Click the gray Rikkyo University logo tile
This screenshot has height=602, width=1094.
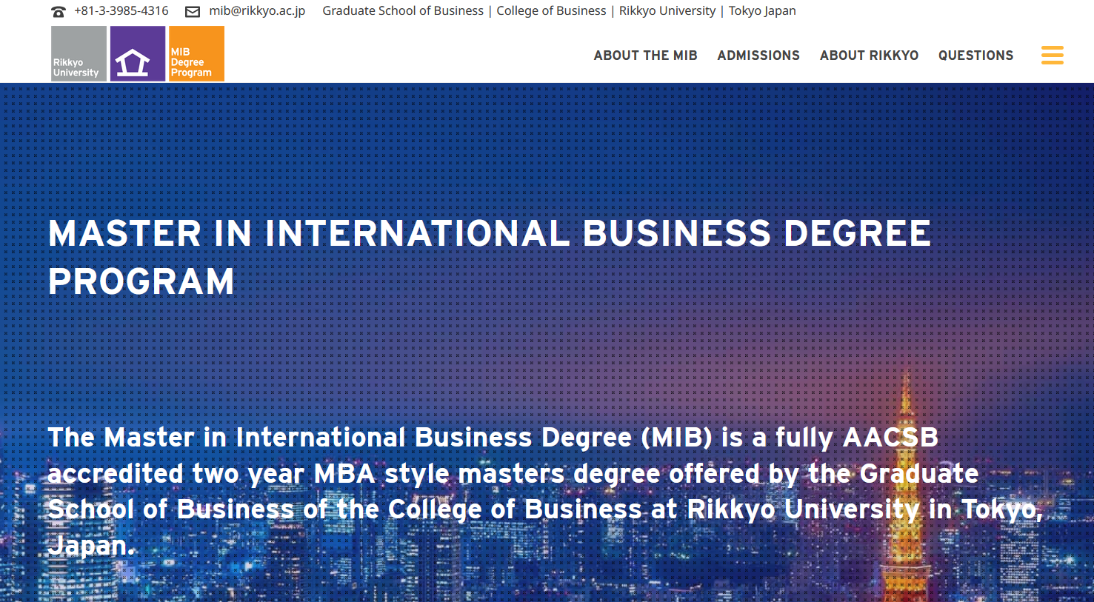pos(79,54)
